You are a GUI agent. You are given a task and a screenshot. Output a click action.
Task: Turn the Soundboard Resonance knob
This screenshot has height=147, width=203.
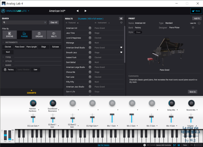pos(53,103)
